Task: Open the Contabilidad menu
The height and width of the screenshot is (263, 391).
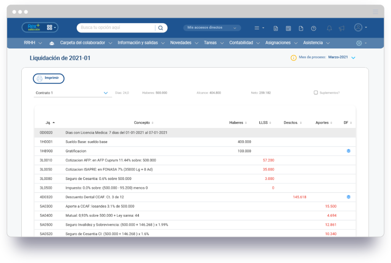Action: coord(242,43)
